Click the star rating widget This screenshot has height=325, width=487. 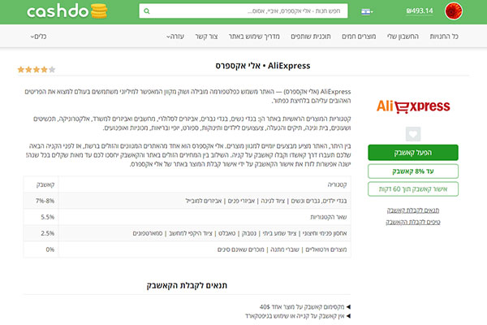click(37, 69)
